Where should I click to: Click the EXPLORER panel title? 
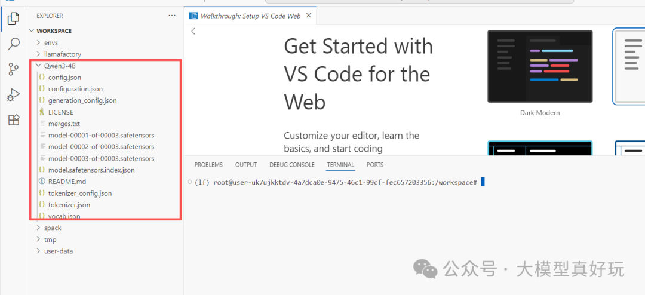(50, 16)
